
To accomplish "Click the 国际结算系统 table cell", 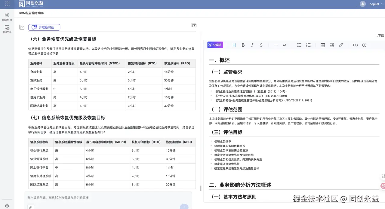I will (41, 184).
